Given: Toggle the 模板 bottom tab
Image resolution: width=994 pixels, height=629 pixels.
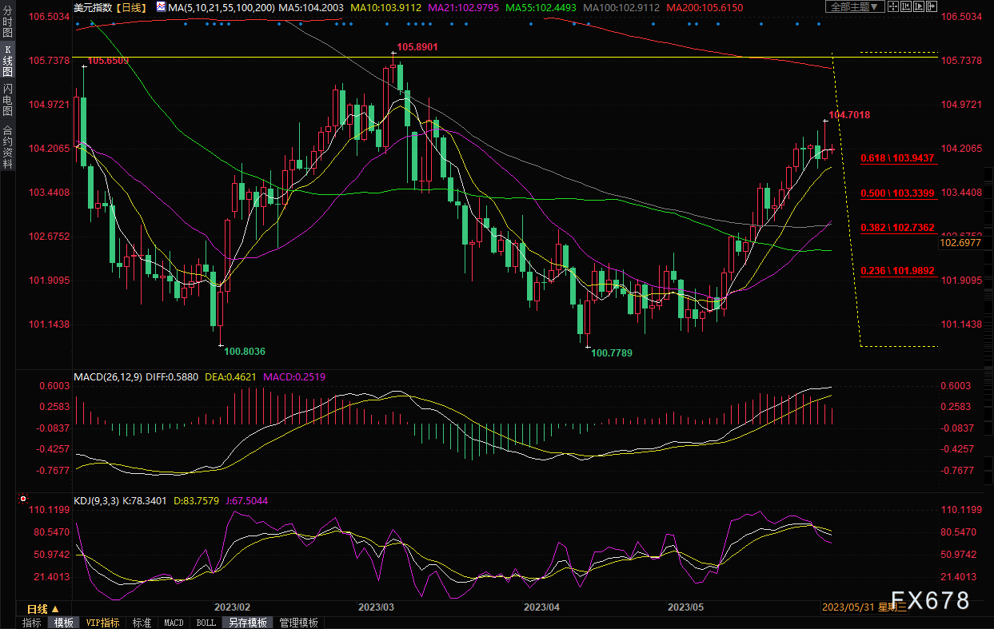Looking at the screenshot, I should pos(63,623).
